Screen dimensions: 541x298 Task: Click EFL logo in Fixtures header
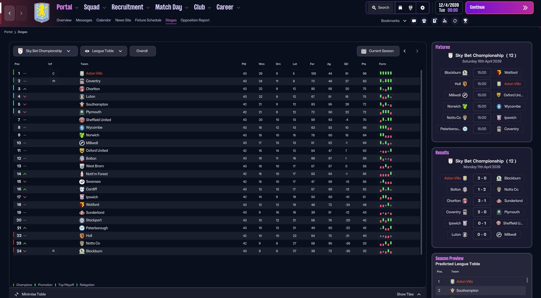(450, 55)
